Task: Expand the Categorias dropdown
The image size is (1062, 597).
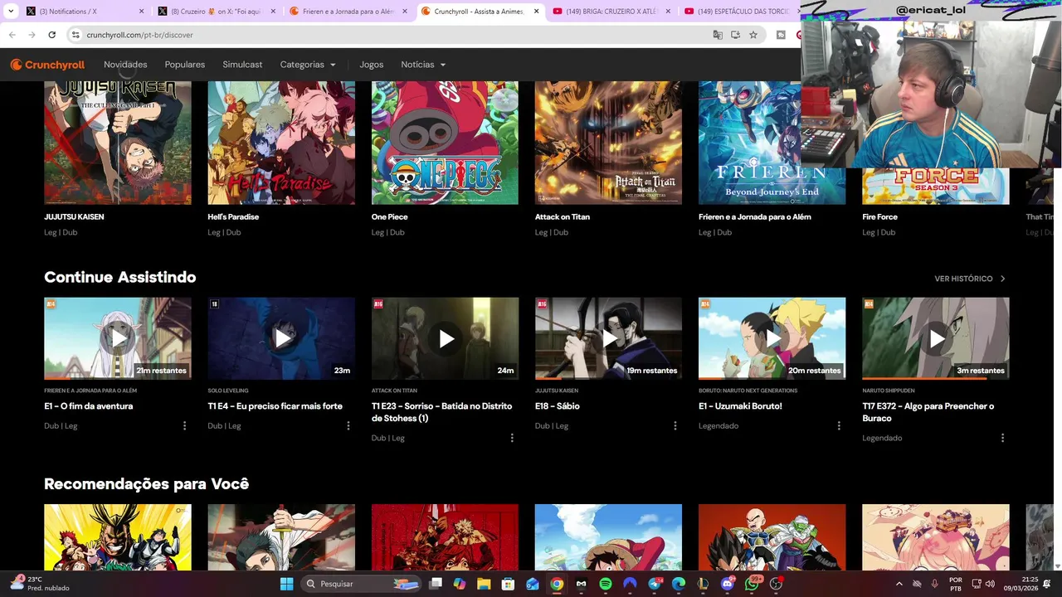Action: pyautogui.click(x=308, y=65)
